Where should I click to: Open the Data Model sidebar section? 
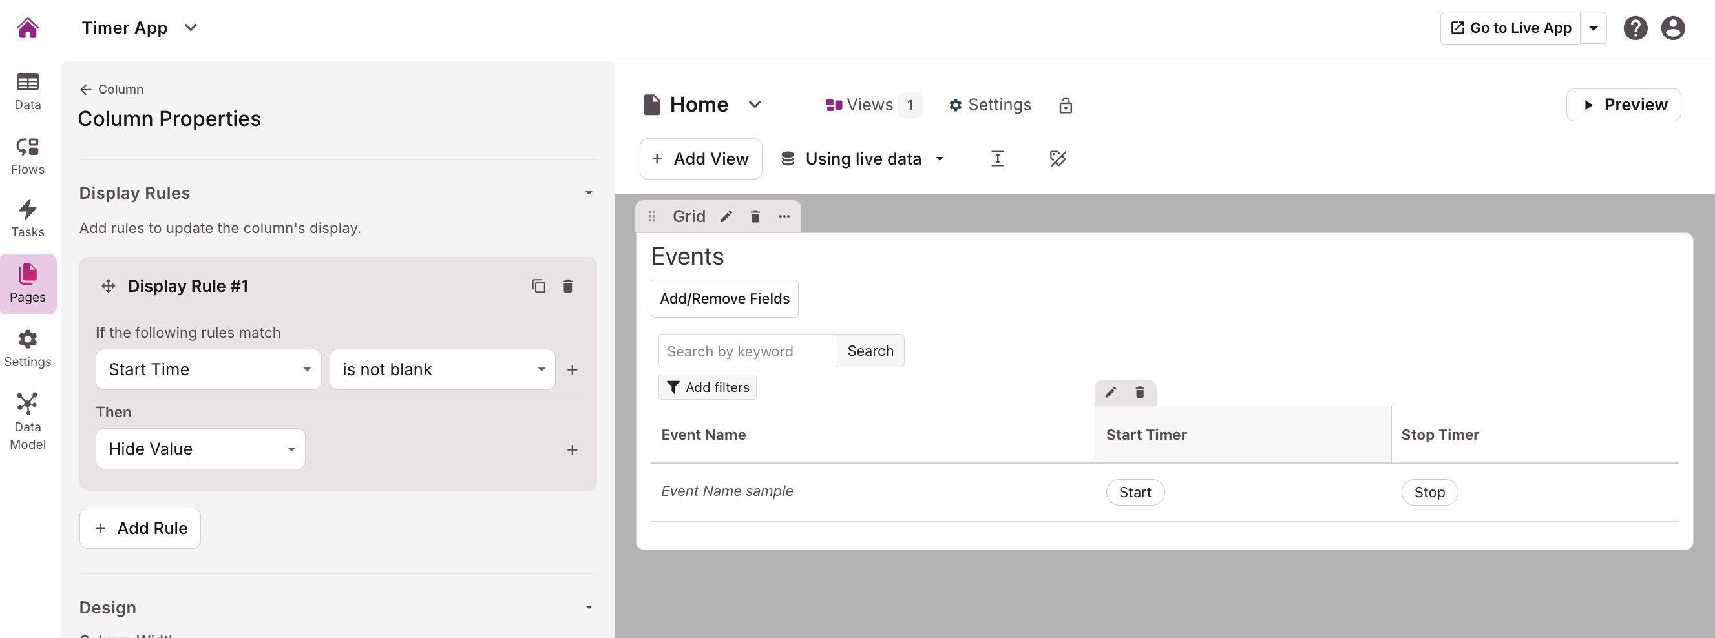(27, 420)
